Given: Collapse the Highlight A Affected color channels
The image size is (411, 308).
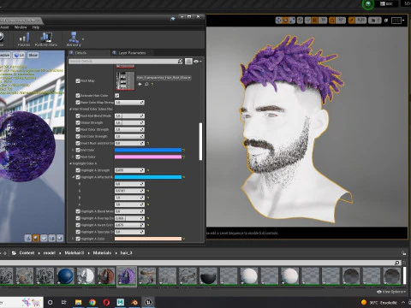Looking at the screenshot, I should 73,177.
